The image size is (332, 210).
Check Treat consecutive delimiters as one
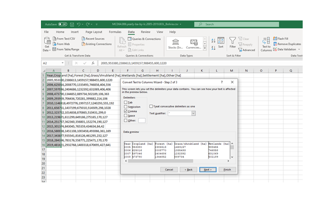pyautogui.click(x=151, y=106)
